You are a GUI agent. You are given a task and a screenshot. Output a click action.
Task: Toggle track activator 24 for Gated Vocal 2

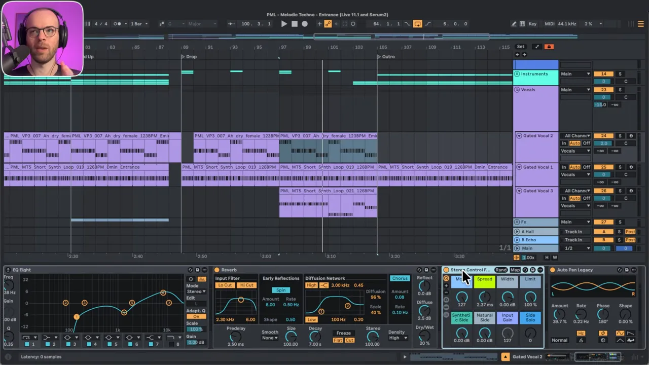(603, 136)
